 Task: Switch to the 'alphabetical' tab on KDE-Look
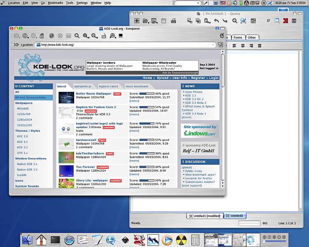coord(82,86)
